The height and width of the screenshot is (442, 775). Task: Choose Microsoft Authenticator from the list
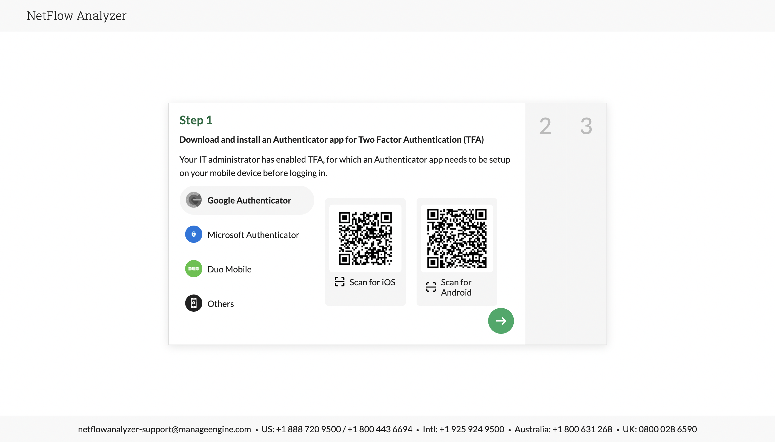tap(253, 235)
